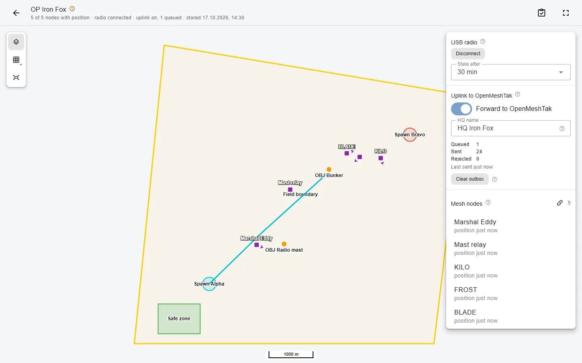The image size is (582, 363).
Task: Select FROST in mesh nodes list
Action: click(x=511, y=294)
